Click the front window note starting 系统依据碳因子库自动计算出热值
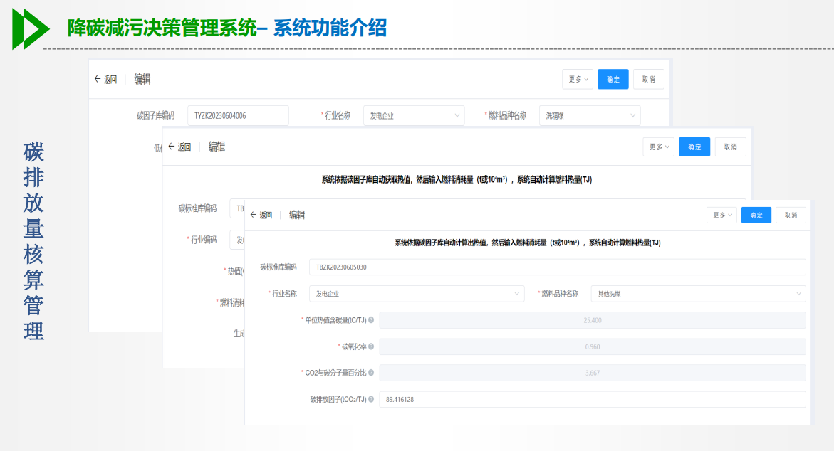Image resolution: width=834 pixels, height=451 pixels. click(x=528, y=243)
